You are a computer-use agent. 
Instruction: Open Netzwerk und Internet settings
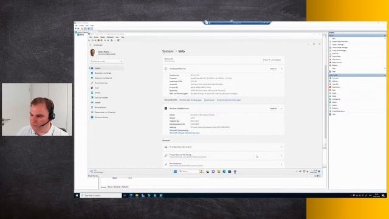pyautogui.click(x=106, y=78)
